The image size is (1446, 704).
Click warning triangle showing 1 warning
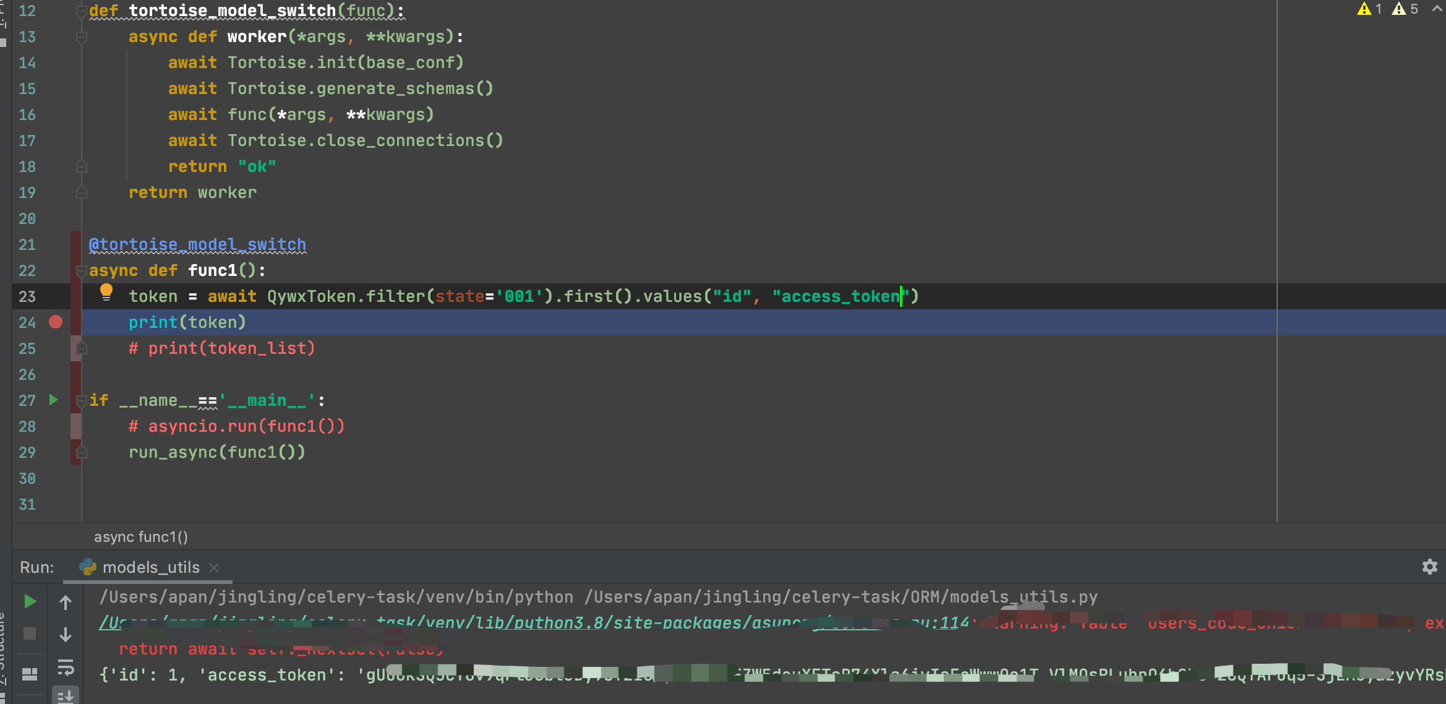(1364, 9)
